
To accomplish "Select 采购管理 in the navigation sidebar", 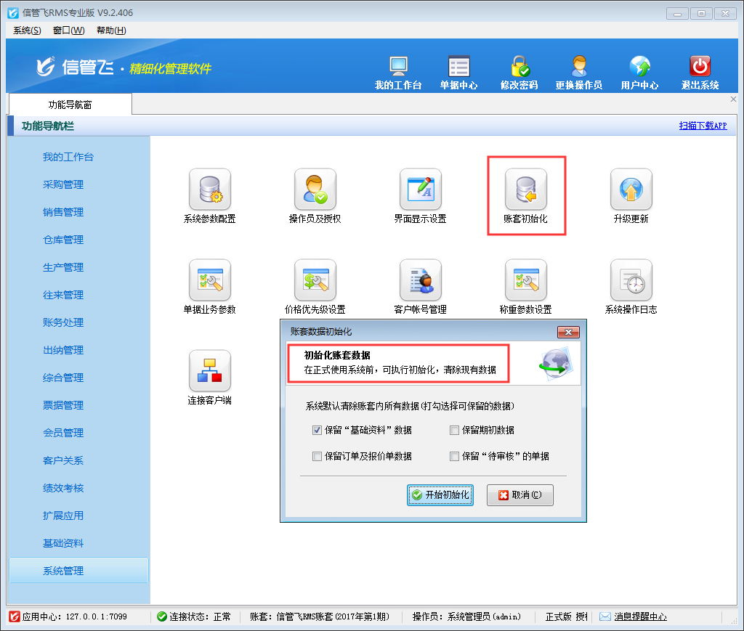I will [x=63, y=184].
